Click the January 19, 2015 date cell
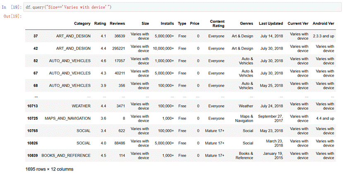The height and width of the screenshot is (176, 343). coord(273,155)
